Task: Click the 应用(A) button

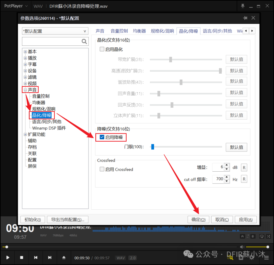Action: pyautogui.click(x=246, y=220)
